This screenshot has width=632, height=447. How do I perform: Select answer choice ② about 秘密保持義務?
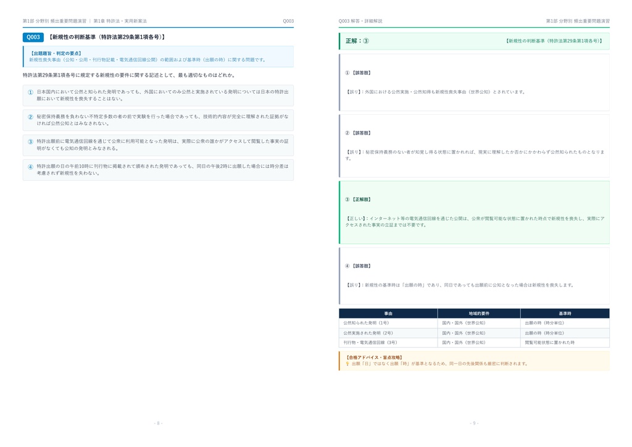point(158,120)
